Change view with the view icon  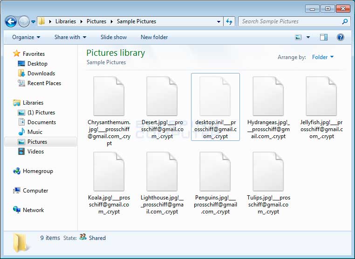click(x=298, y=37)
